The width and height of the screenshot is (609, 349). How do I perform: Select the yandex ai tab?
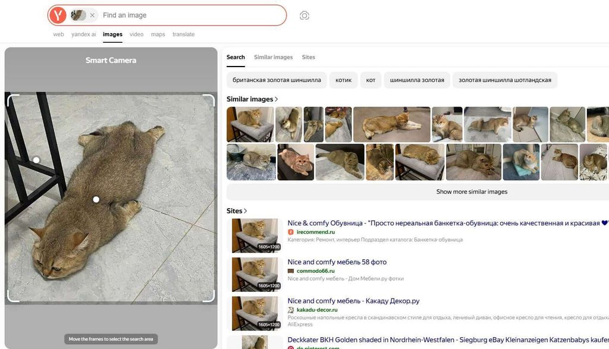tap(84, 34)
